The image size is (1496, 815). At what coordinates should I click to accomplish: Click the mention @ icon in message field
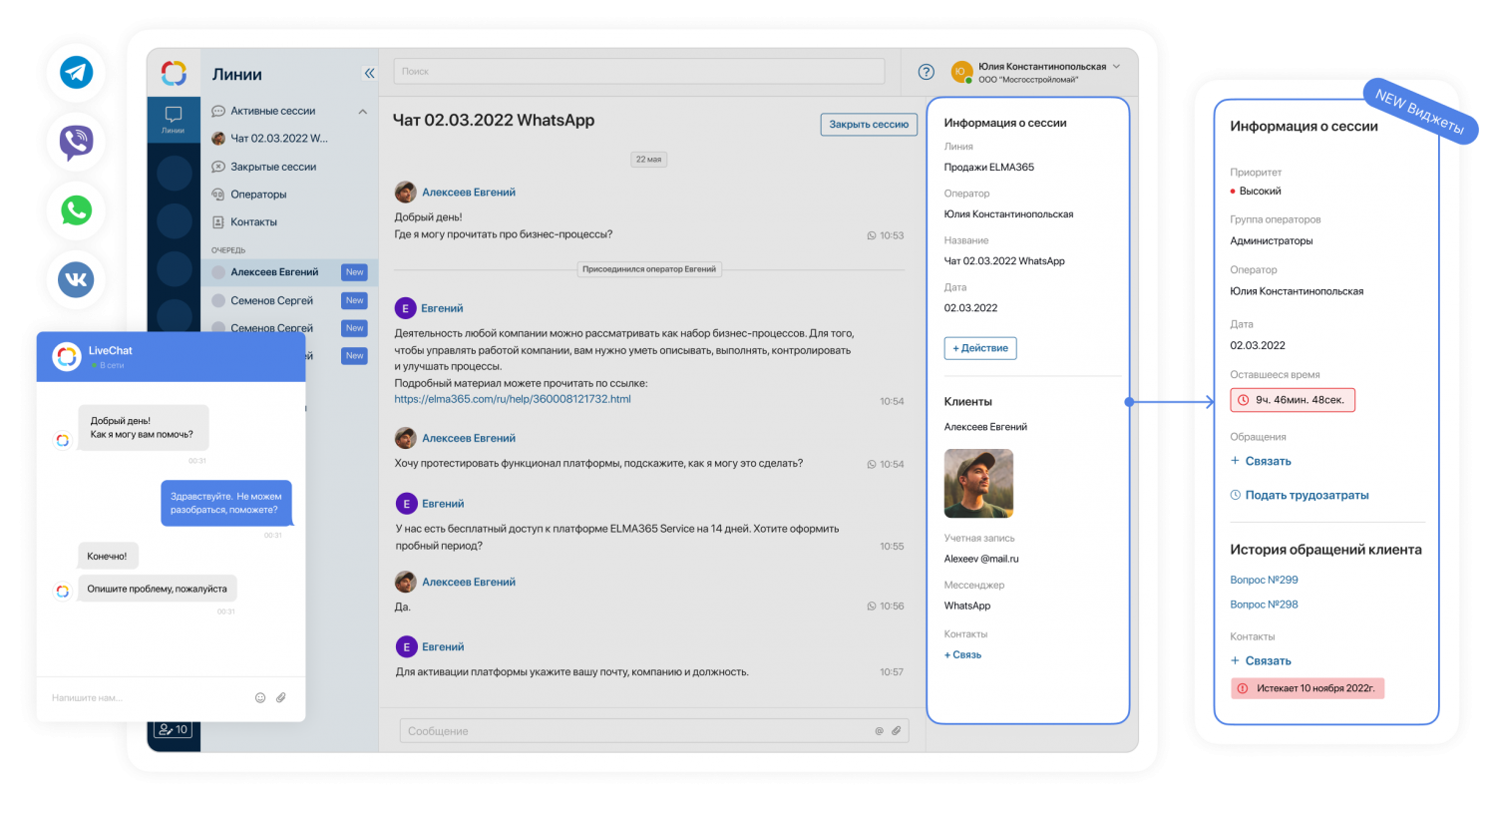click(879, 731)
